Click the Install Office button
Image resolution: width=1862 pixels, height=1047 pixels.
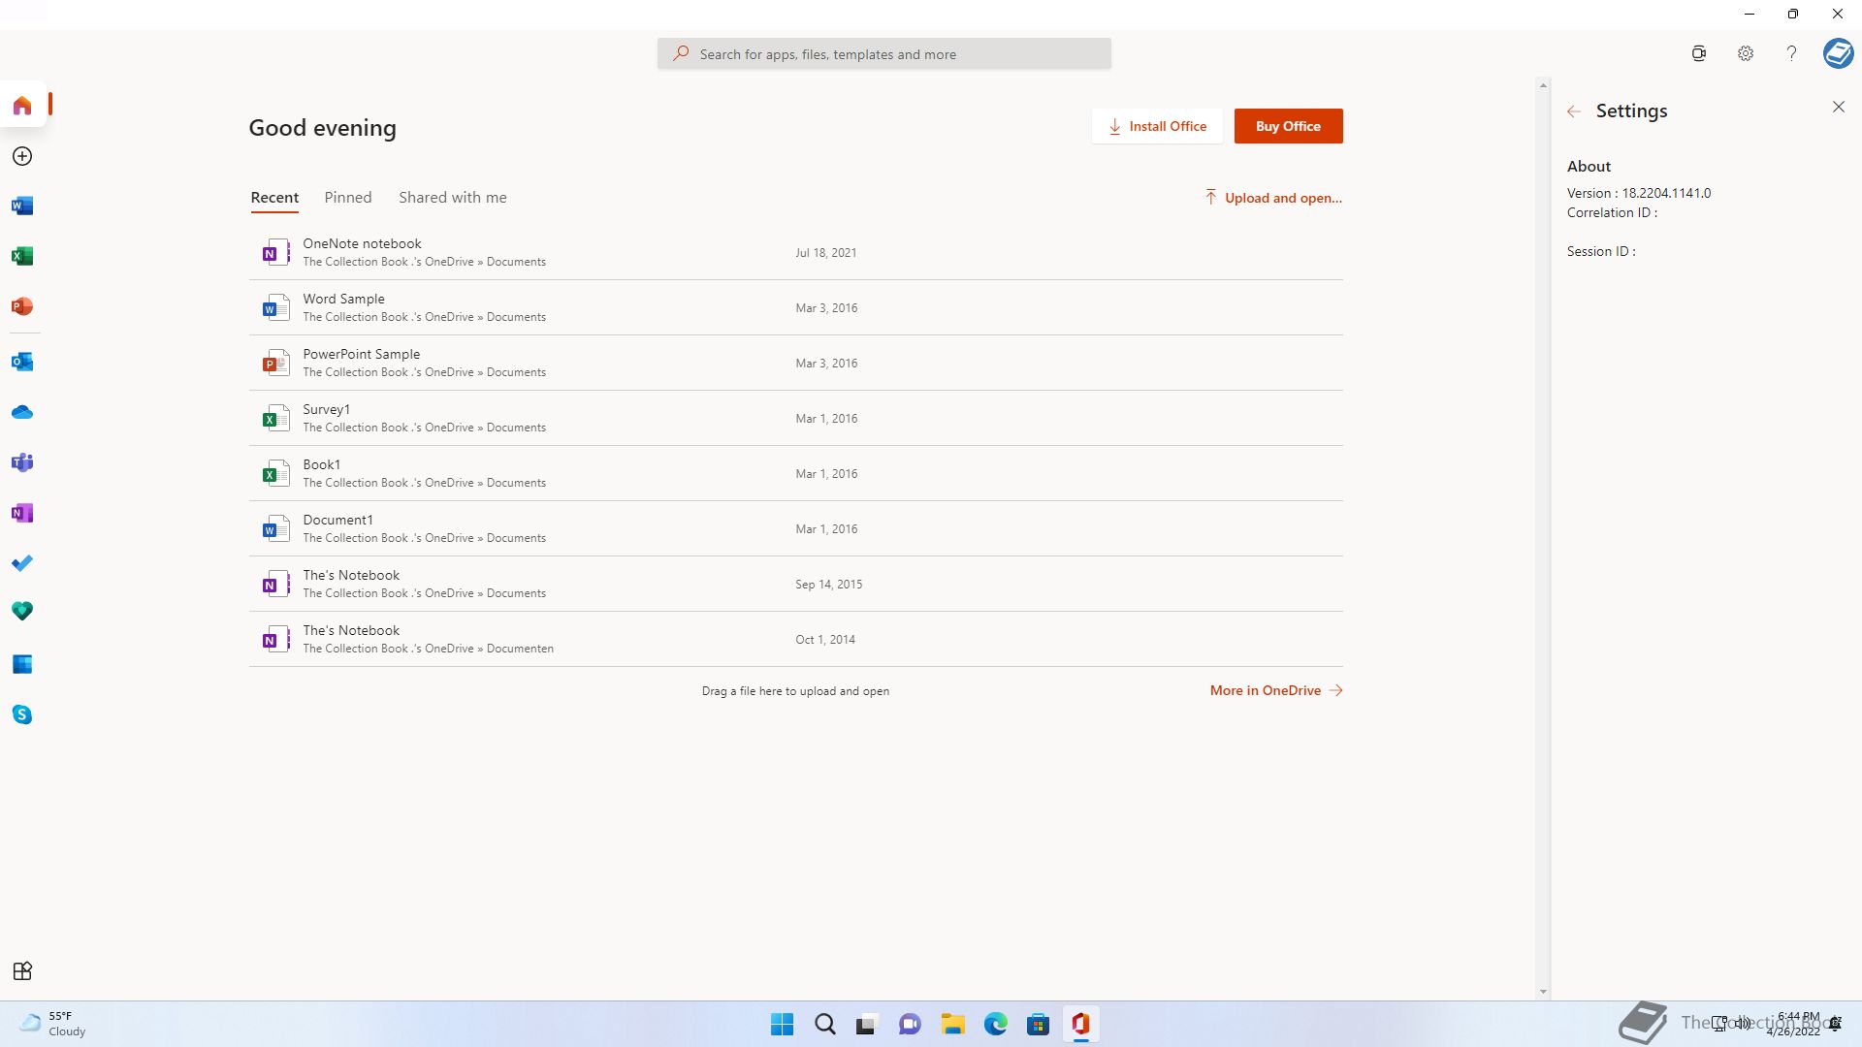point(1157,126)
